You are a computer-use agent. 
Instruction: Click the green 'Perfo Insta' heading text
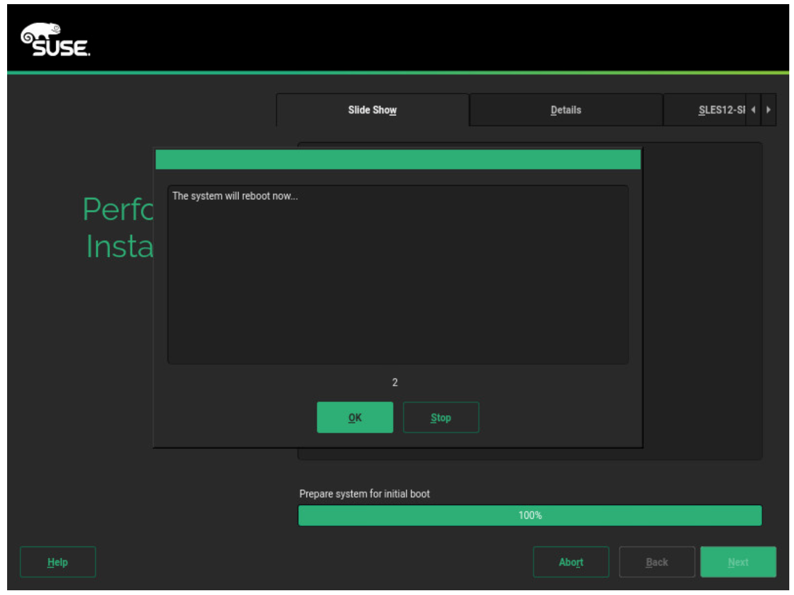[x=118, y=228]
